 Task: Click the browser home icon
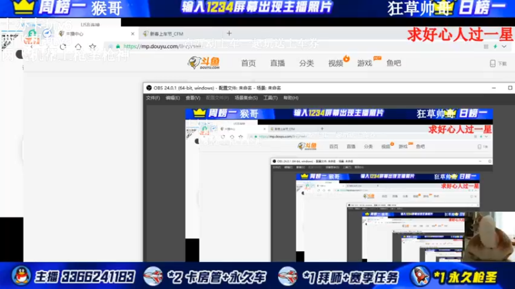click(78, 46)
